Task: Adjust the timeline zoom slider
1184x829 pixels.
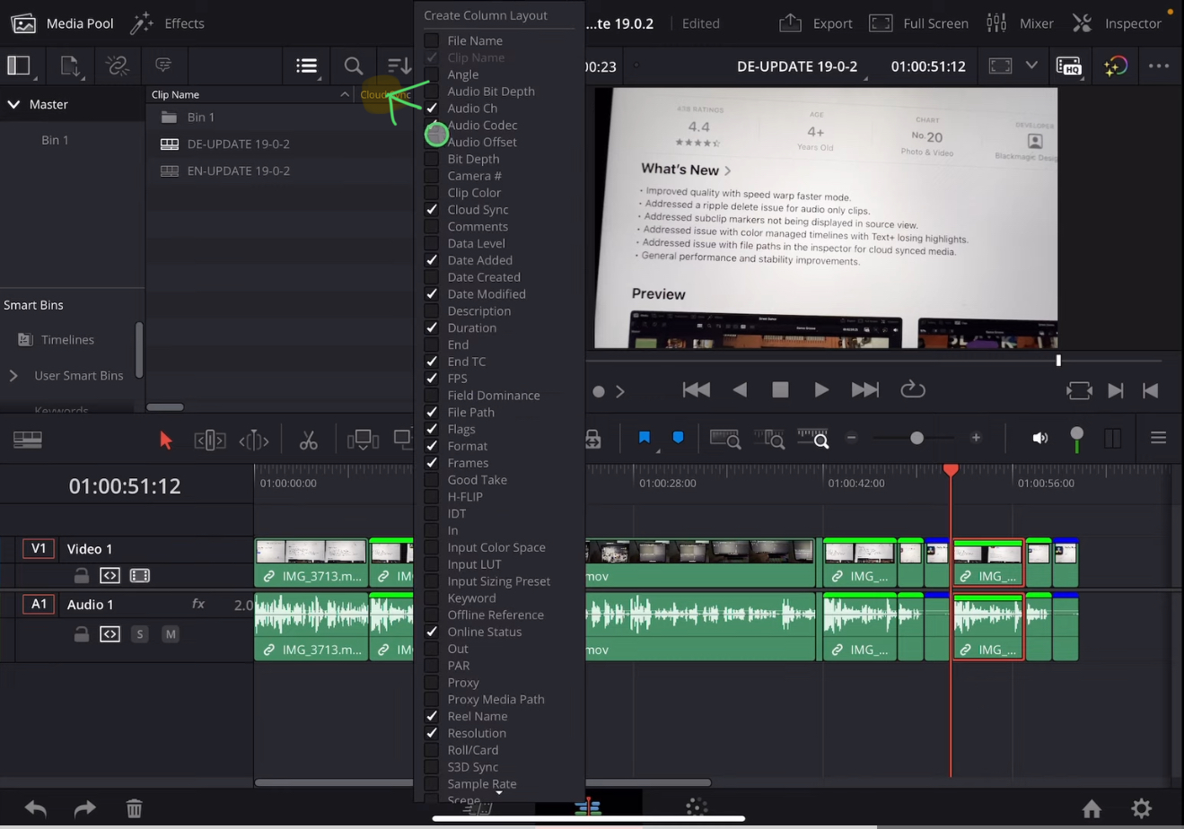Action: [x=917, y=438]
